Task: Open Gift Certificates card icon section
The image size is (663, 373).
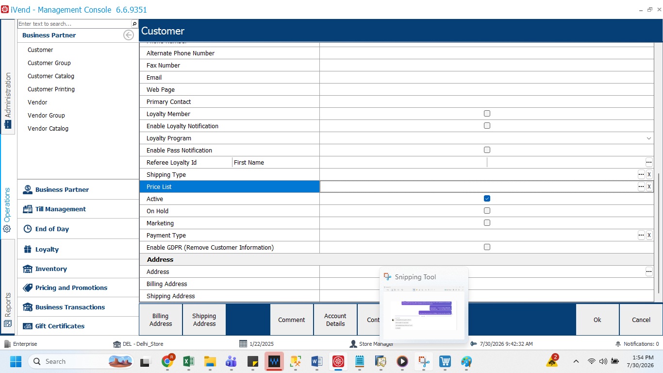Action: [x=27, y=326]
